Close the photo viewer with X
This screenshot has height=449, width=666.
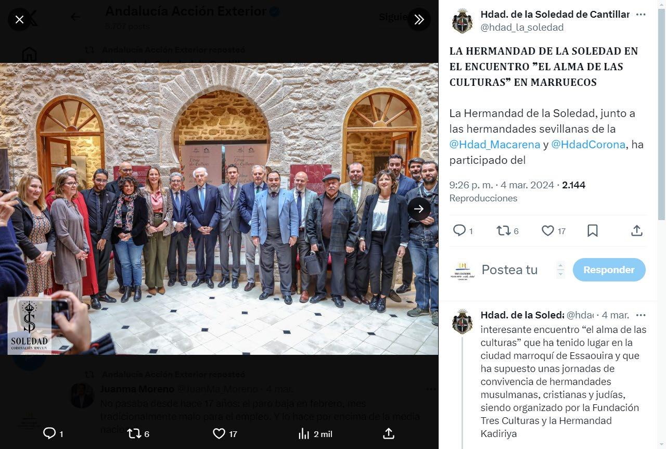click(19, 20)
